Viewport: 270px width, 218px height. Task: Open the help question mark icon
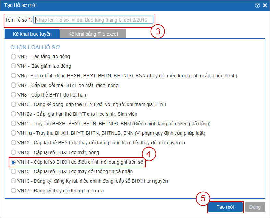(257, 5)
